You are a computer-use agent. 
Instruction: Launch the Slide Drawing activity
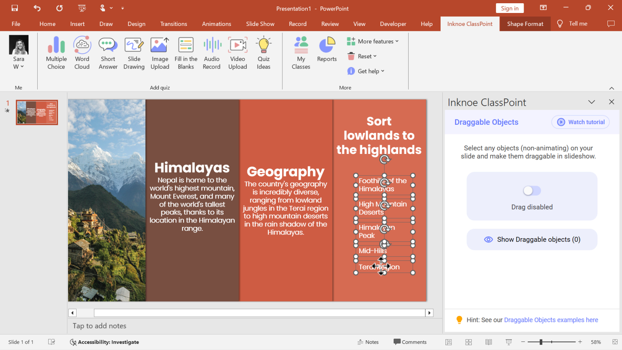pos(134,53)
